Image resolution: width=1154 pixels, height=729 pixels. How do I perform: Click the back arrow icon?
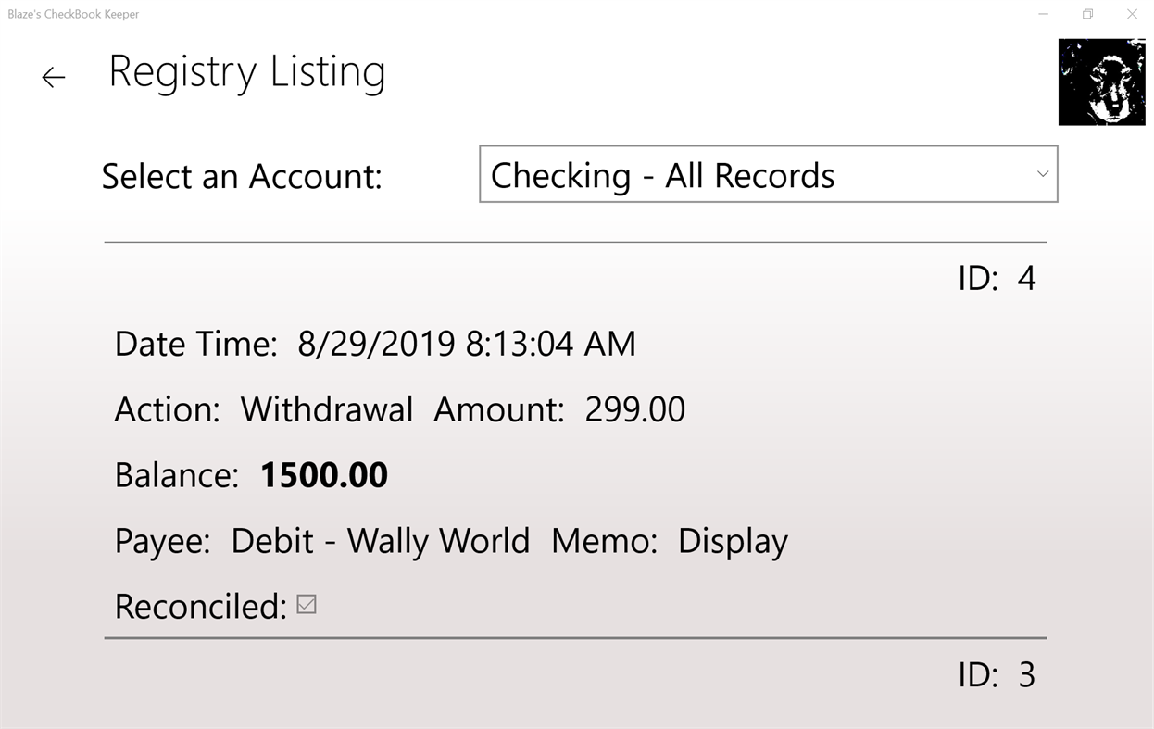53,77
